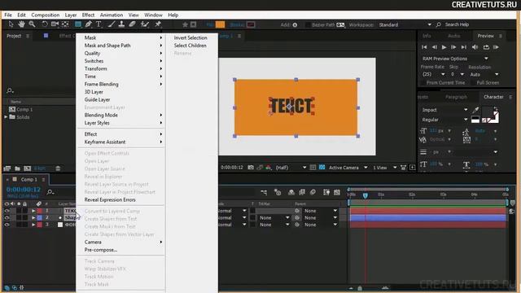Hide layer 3 with its eye icon

tap(7, 225)
